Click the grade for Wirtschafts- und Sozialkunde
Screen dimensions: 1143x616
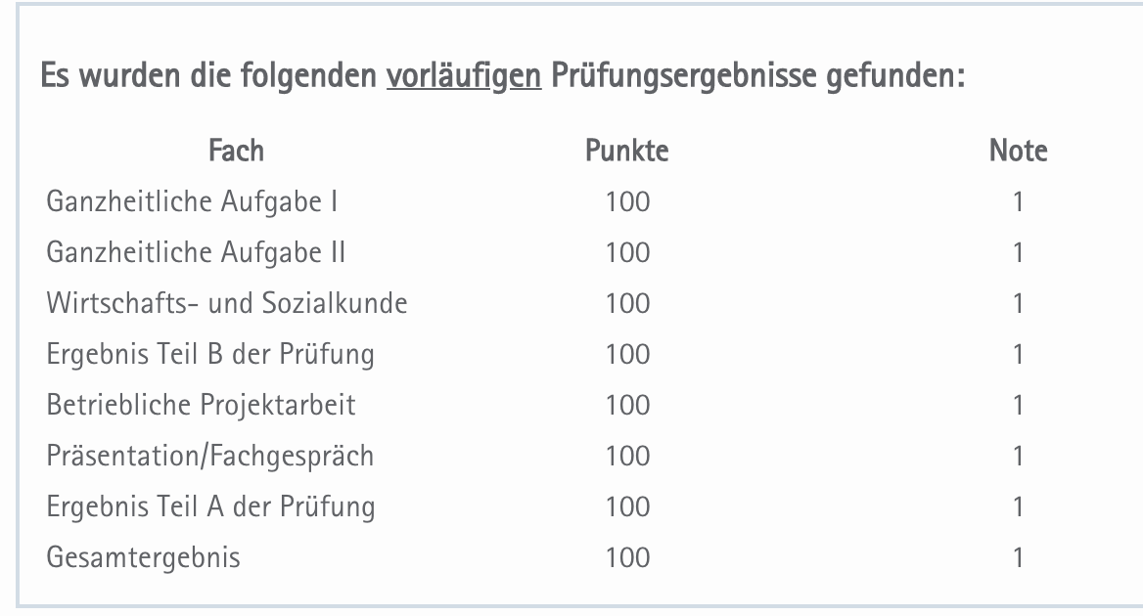[x=1018, y=304]
